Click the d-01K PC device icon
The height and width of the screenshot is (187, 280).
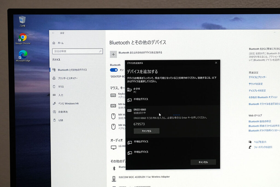pyautogui.click(x=129, y=90)
